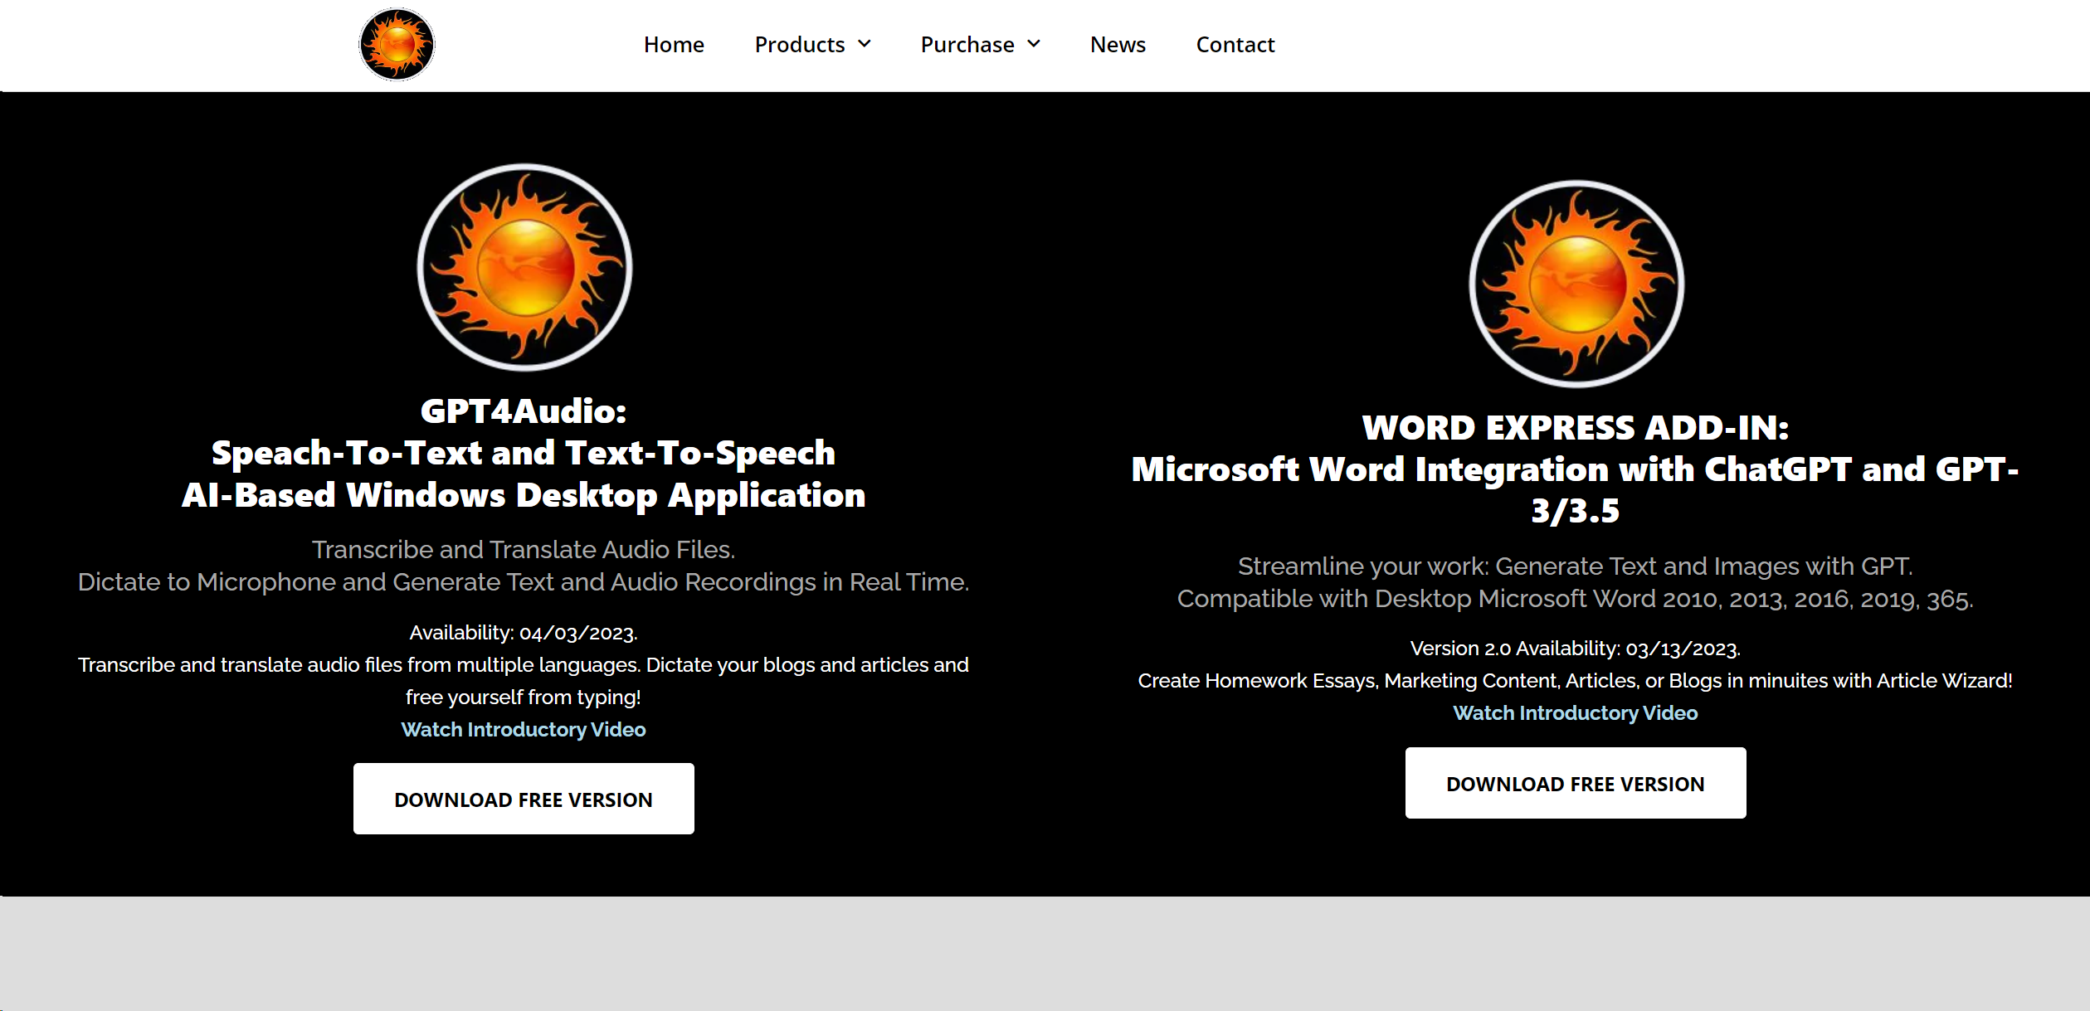Open the Home page
The height and width of the screenshot is (1011, 2090).
click(x=674, y=45)
